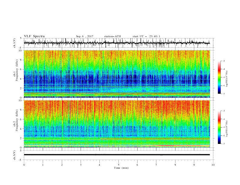The height and width of the screenshot is (185, 240).
Task: Click the ch.2 spectrogram color bar
Action: (219, 127)
